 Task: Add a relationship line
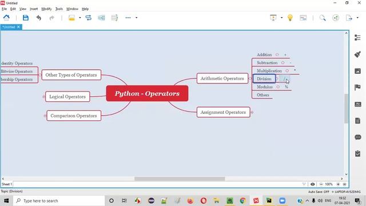pyautogui.click(x=89, y=18)
